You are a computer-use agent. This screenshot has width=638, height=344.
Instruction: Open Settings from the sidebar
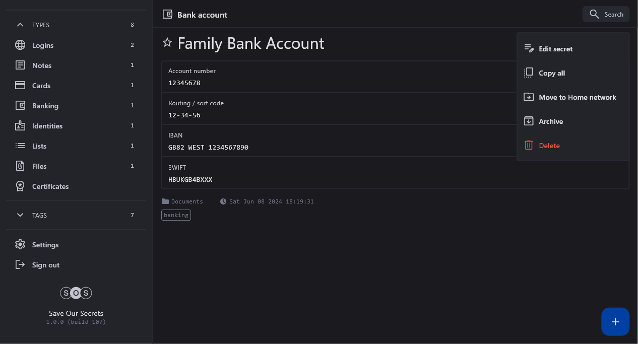pyautogui.click(x=45, y=245)
